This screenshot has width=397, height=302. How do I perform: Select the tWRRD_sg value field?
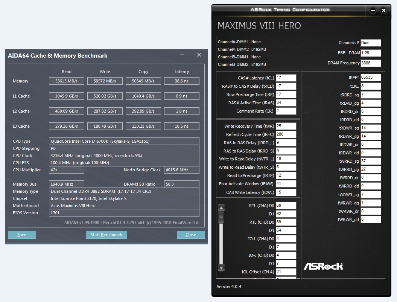point(371,161)
